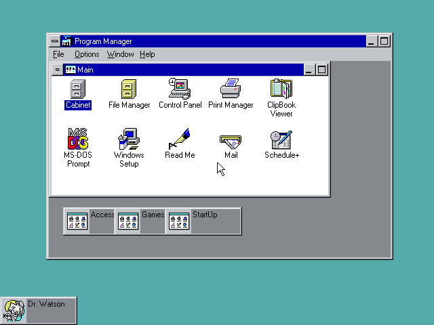This screenshot has height=325, width=434.
Task: Click the "StartUp" group label
Action: 205,215
